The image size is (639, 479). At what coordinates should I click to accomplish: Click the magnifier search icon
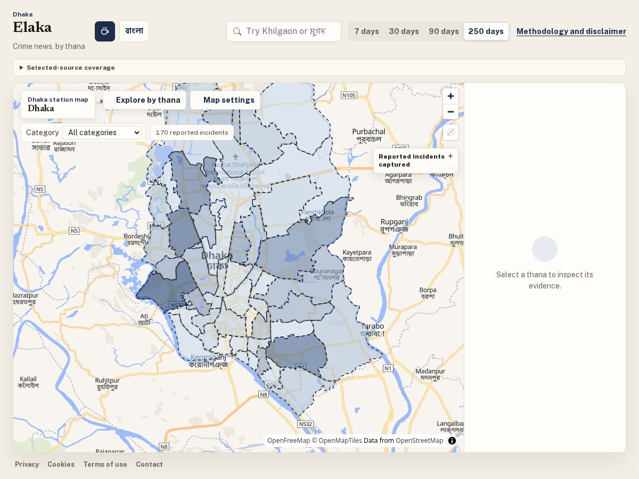[x=237, y=31]
